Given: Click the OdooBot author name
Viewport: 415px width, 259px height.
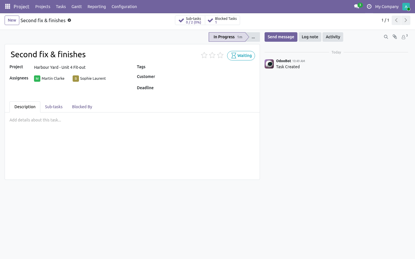Looking at the screenshot, I should point(284,61).
